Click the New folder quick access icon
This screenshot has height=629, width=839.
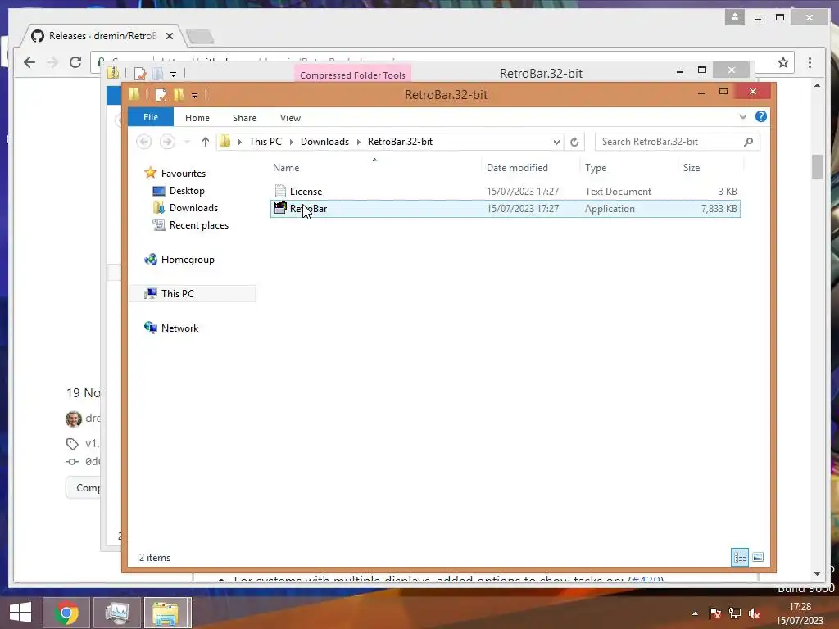point(178,95)
